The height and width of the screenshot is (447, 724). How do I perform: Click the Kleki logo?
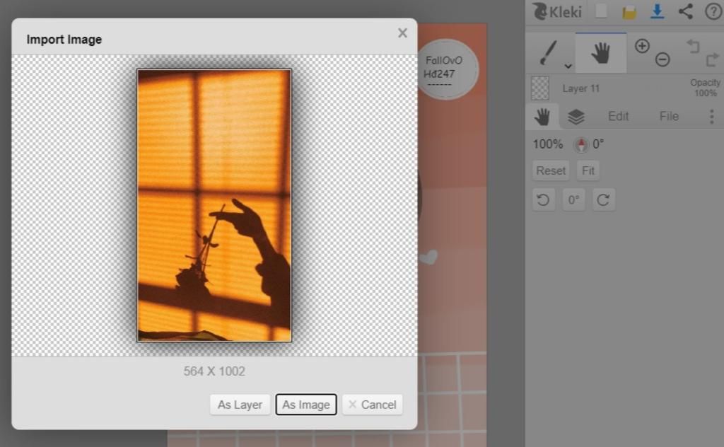557,11
